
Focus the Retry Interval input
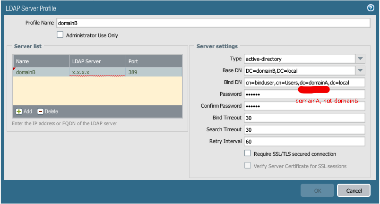click(x=304, y=141)
